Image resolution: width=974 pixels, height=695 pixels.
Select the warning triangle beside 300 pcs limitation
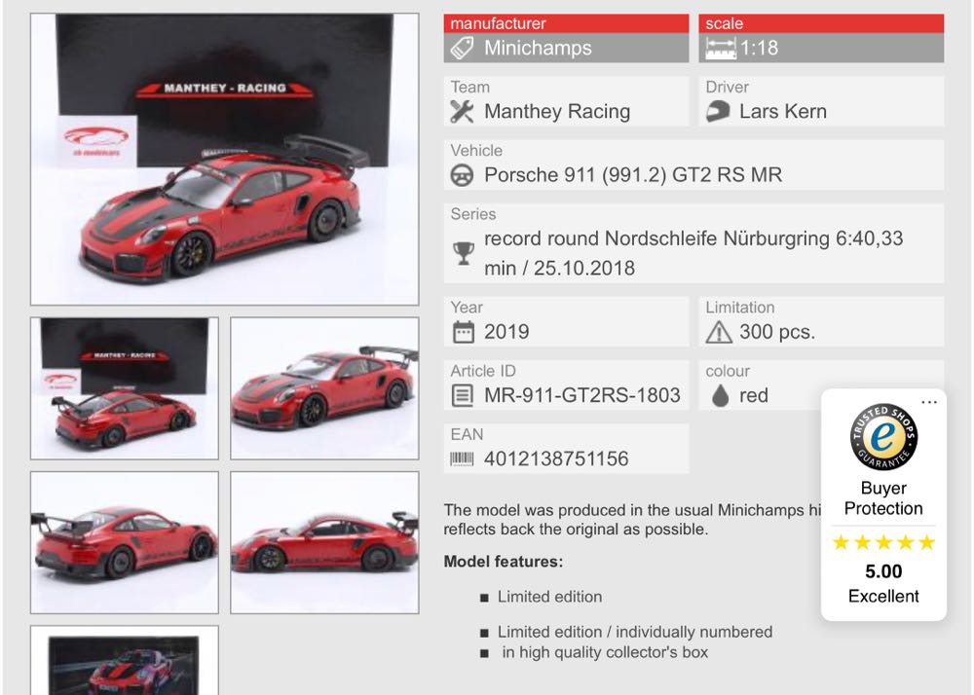pos(719,330)
